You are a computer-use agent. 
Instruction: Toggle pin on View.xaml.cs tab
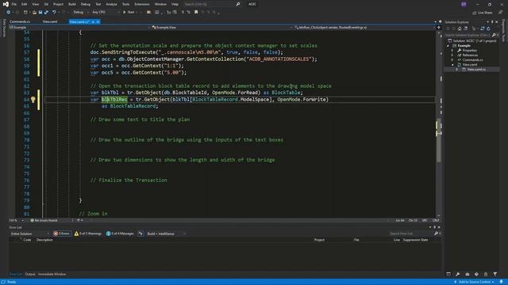click(x=93, y=21)
